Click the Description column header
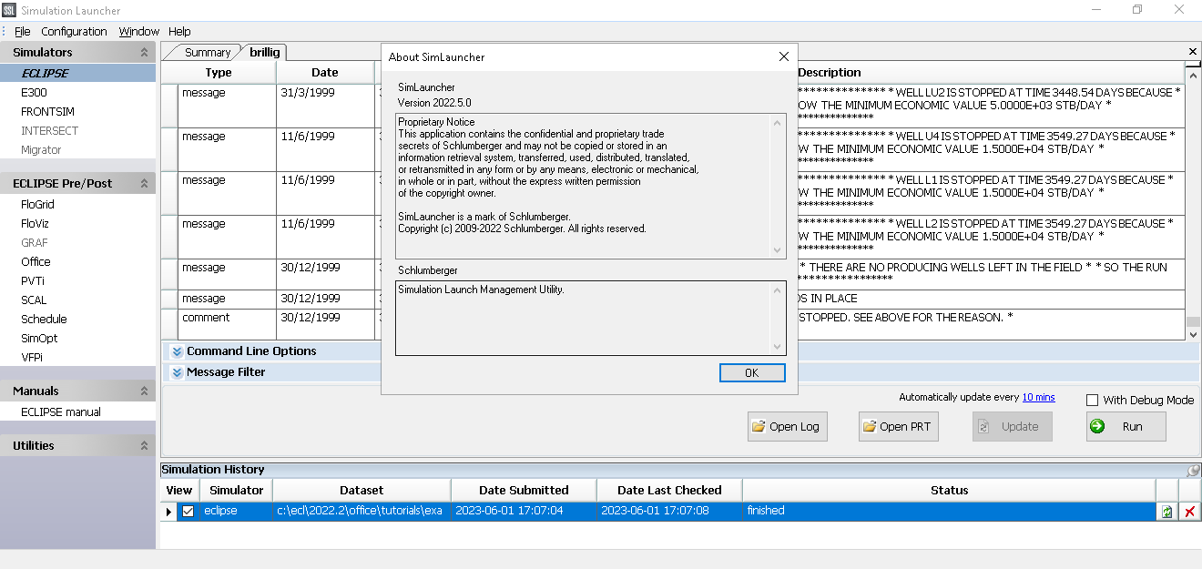 (x=829, y=72)
